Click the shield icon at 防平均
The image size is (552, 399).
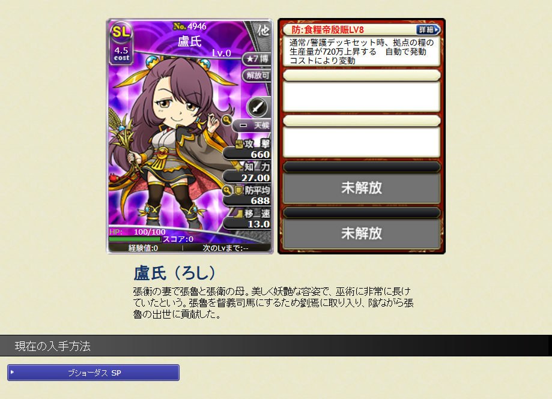(238, 191)
